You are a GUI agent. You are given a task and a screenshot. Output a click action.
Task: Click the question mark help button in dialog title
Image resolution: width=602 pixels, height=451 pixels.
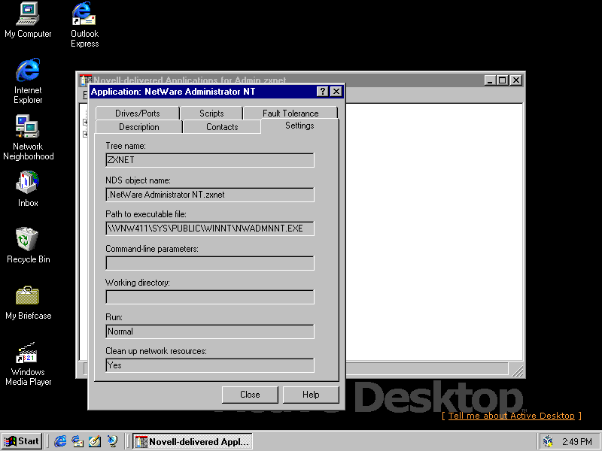pos(322,91)
